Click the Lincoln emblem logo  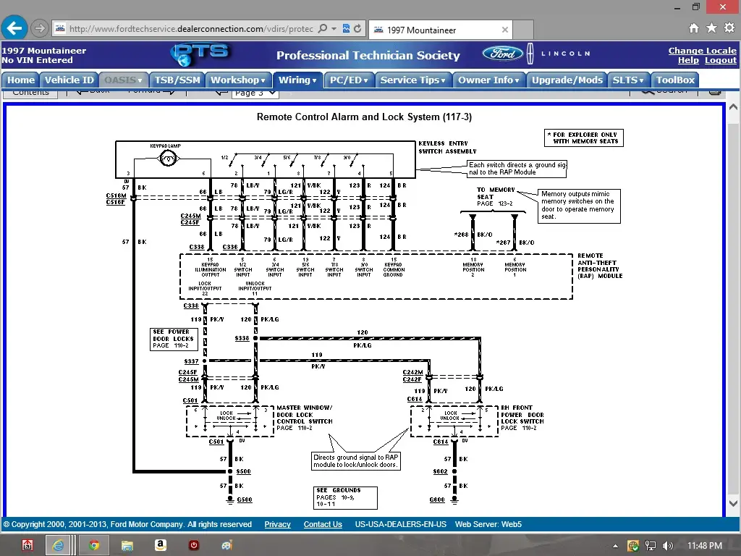(530, 54)
